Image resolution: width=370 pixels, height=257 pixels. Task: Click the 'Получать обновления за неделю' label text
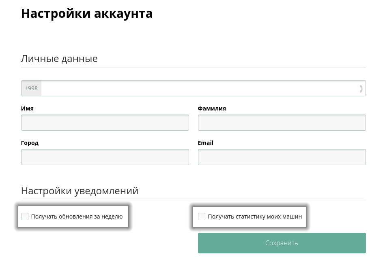point(77,217)
